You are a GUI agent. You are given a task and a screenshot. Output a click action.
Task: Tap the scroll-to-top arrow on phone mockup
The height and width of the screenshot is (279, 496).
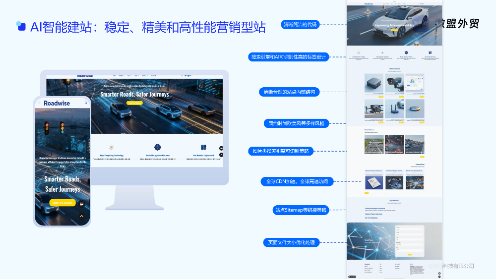82,216
